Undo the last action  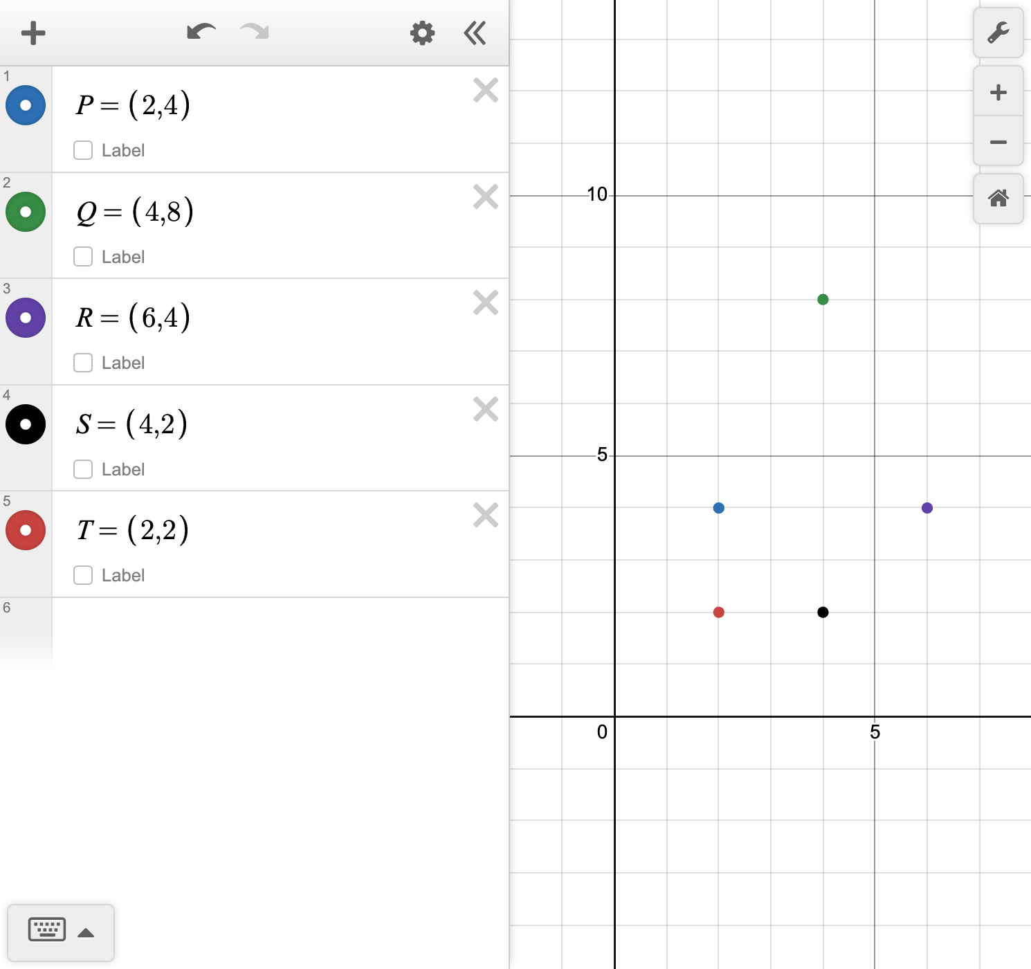click(201, 33)
